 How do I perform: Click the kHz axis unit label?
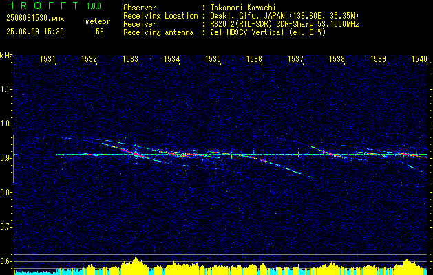[6, 56]
